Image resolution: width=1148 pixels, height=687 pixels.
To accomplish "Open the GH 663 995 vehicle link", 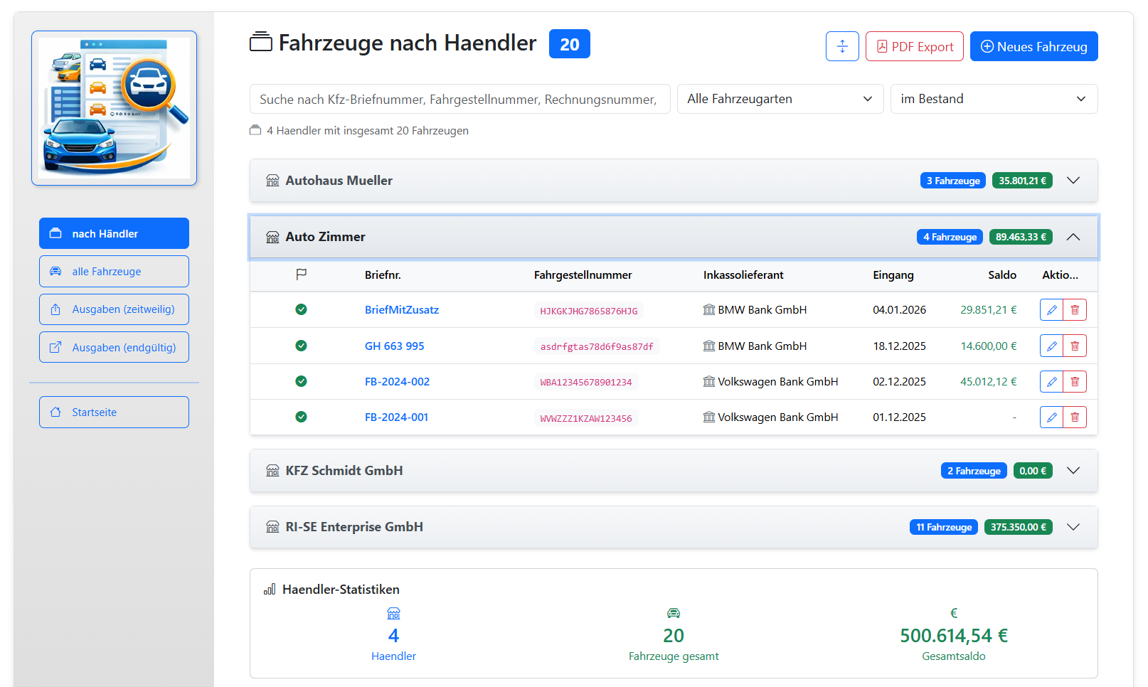I will (x=394, y=346).
